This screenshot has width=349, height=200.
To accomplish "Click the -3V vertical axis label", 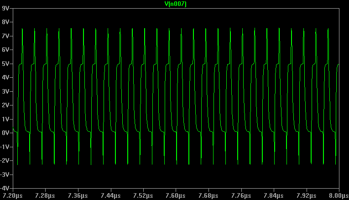I will click(x=5, y=175).
